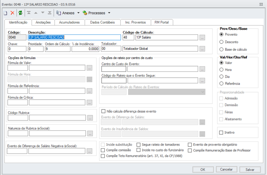
Task: Click the Prioridade input field
Action: tap(36, 49)
